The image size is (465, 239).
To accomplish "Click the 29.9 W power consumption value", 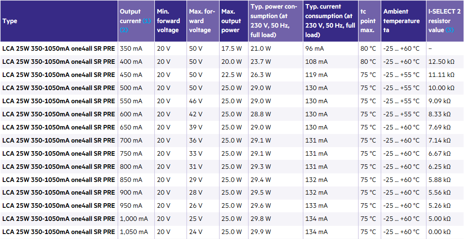I will [261, 232].
